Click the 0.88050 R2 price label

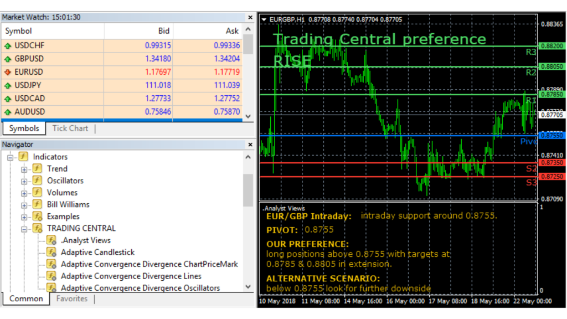pos(552,66)
